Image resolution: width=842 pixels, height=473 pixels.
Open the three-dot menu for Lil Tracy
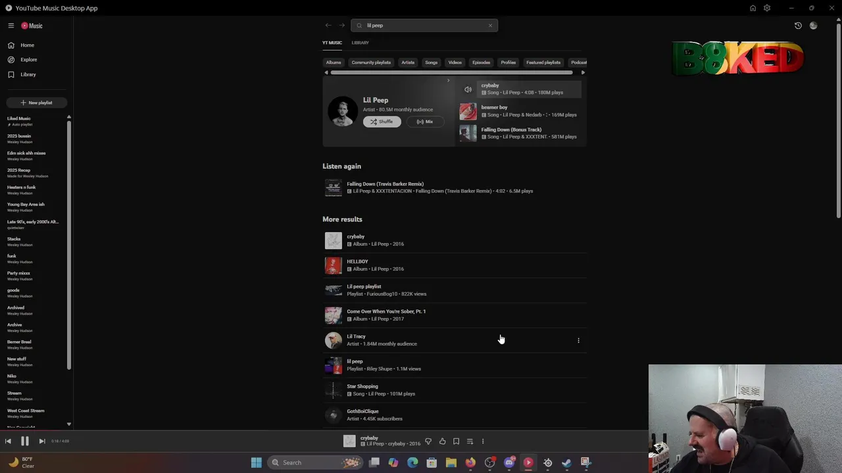578,340
